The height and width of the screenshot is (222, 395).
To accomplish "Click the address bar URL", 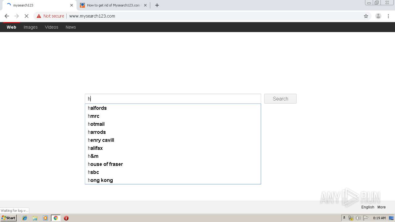I will (92, 16).
